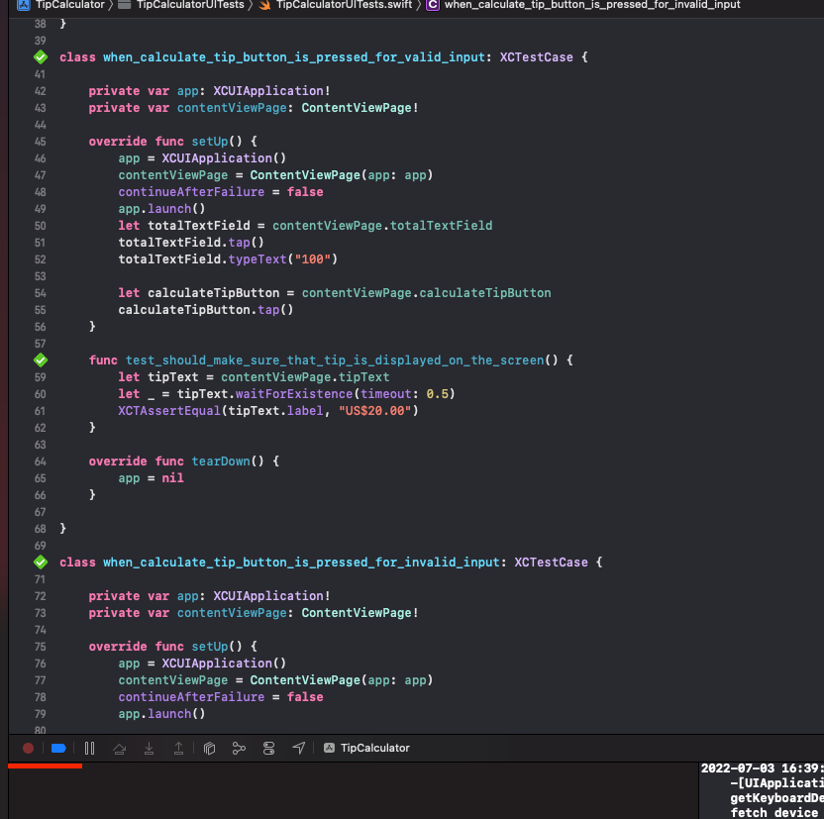The width and height of the screenshot is (824, 819).
Task: Open the Environment Overrides popover
Action: 268,748
